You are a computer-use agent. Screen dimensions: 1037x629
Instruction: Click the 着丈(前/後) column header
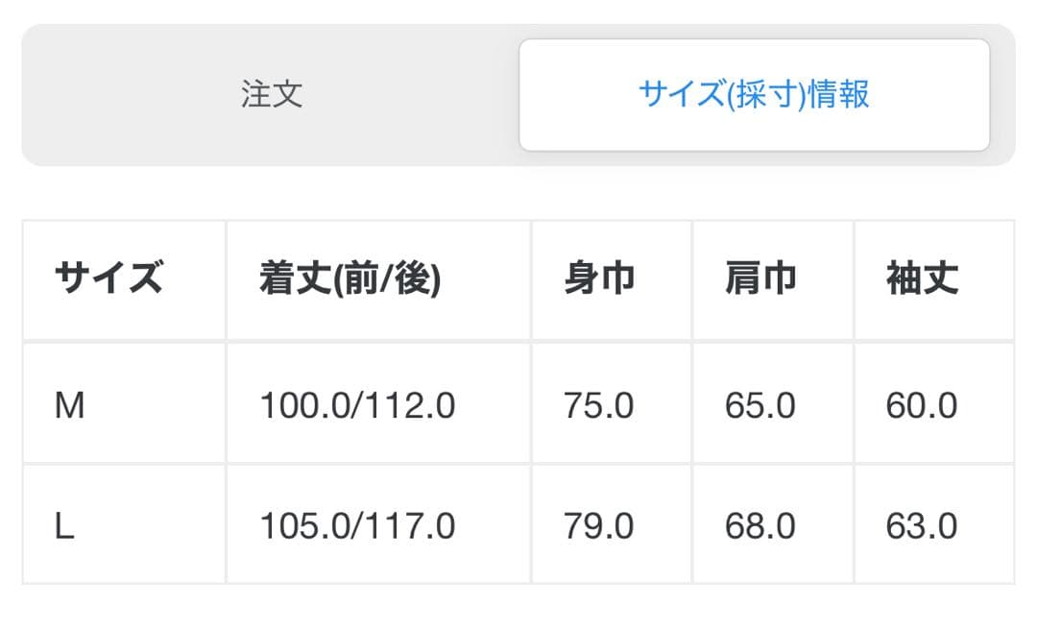(x=350, y=279)
